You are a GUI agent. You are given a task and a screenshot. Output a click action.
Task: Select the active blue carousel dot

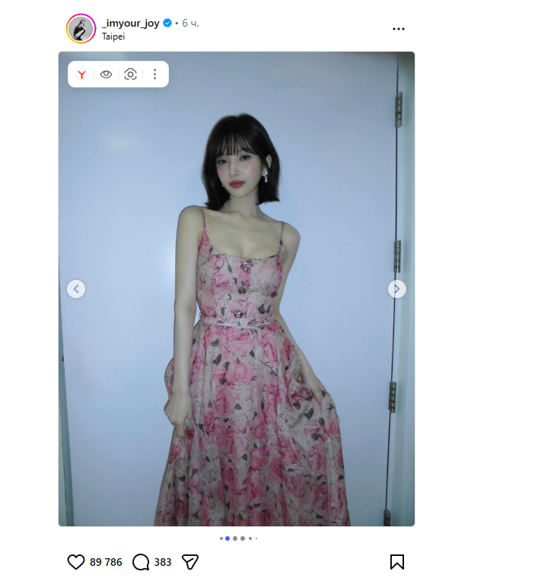(228, 538)
